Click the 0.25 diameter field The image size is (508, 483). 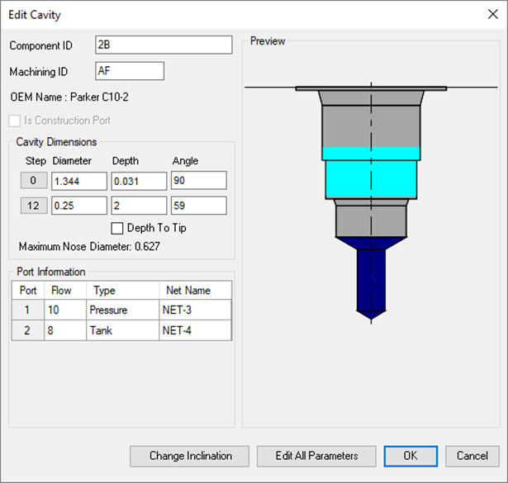click(x=78, y=206)
